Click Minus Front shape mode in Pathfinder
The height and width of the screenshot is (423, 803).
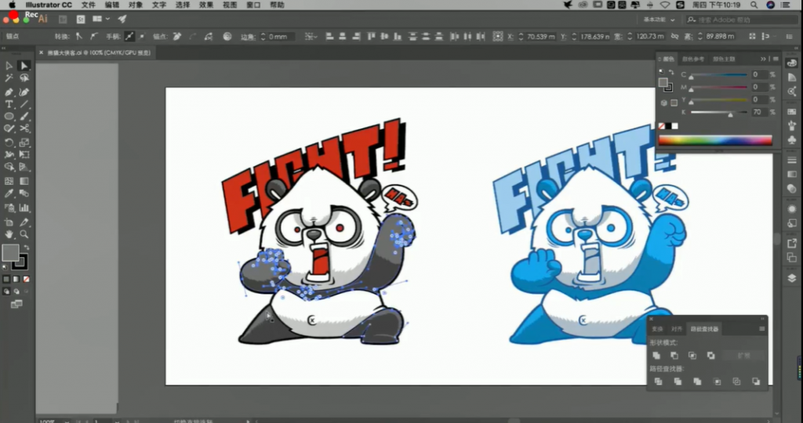674,356
